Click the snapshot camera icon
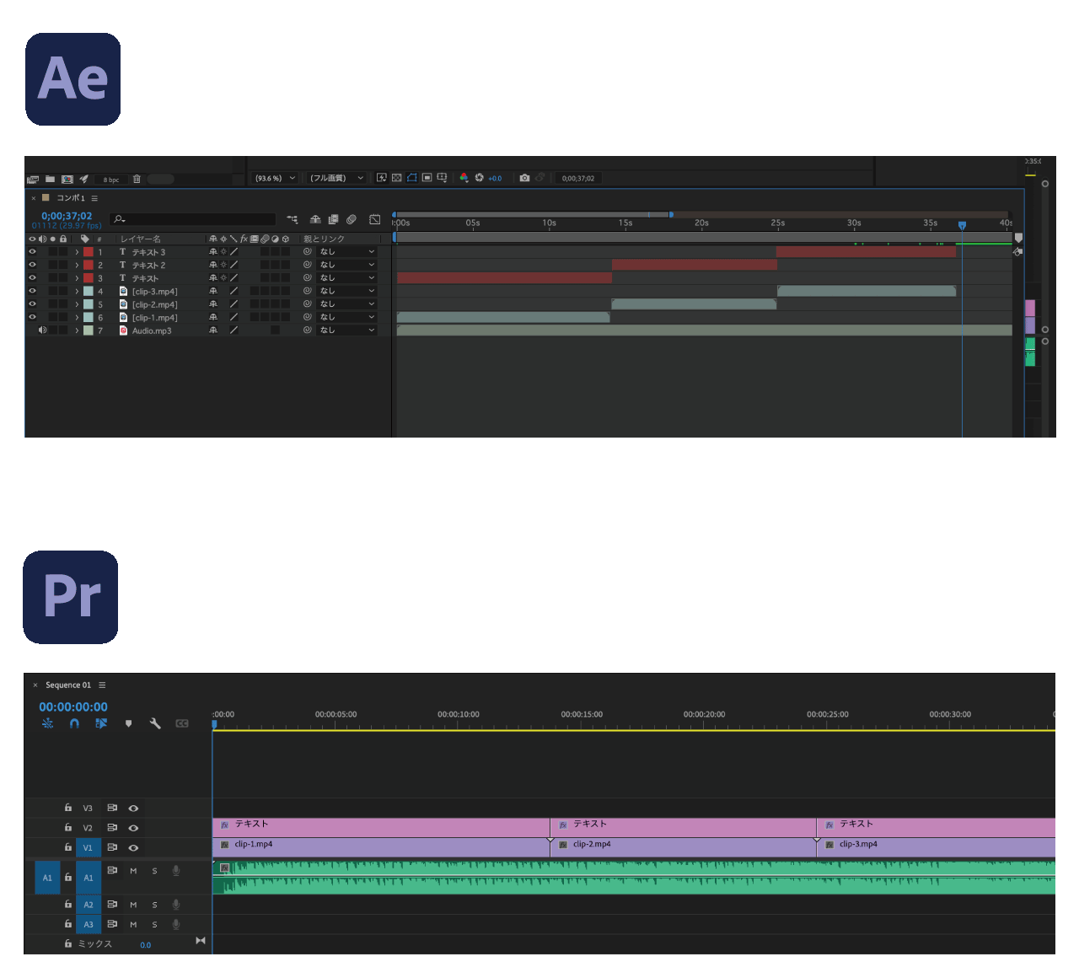This screenshot has height=978, width=1079. [524, 178]
